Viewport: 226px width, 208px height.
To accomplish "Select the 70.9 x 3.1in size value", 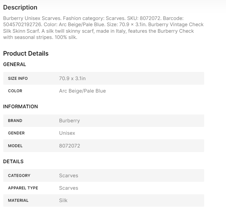I will (72, 78).
